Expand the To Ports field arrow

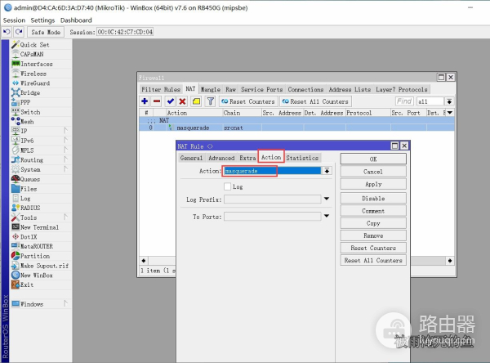tap(327, 217)
